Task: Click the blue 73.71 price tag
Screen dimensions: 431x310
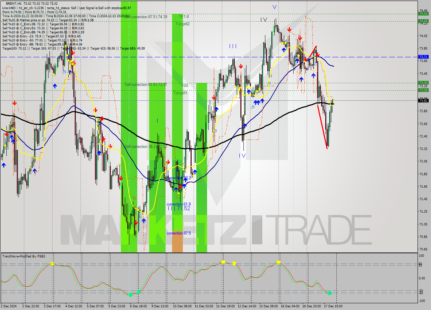Action: click(x=423, y=57)
